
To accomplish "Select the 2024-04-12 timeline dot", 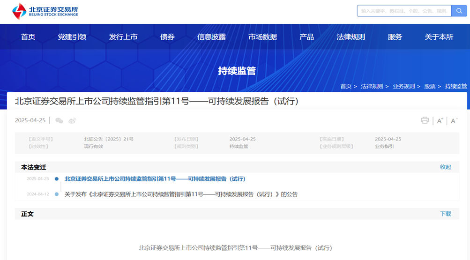I will click(x=57, y=194).
